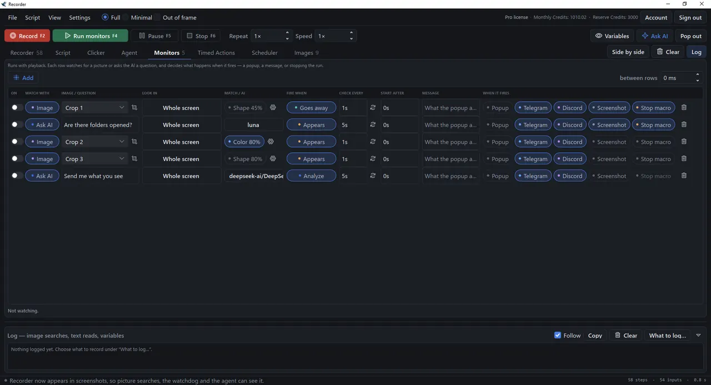This screenshot has width=711, height=385.
Task: Open the Variables eye panel
Action: point(612,36)
